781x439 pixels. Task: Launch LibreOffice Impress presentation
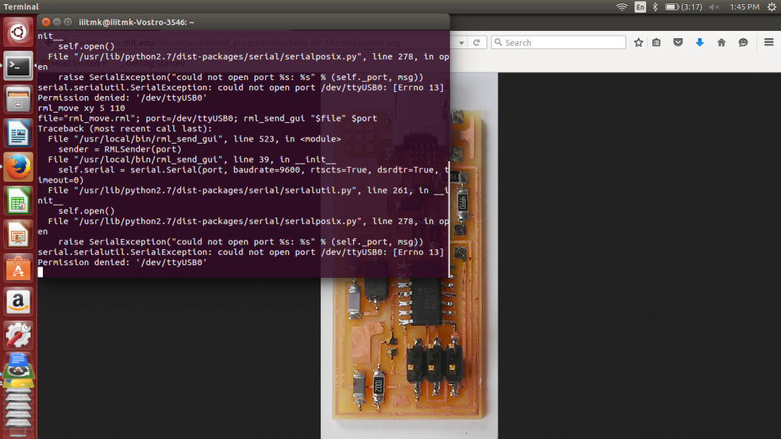[x=18, y=234]
